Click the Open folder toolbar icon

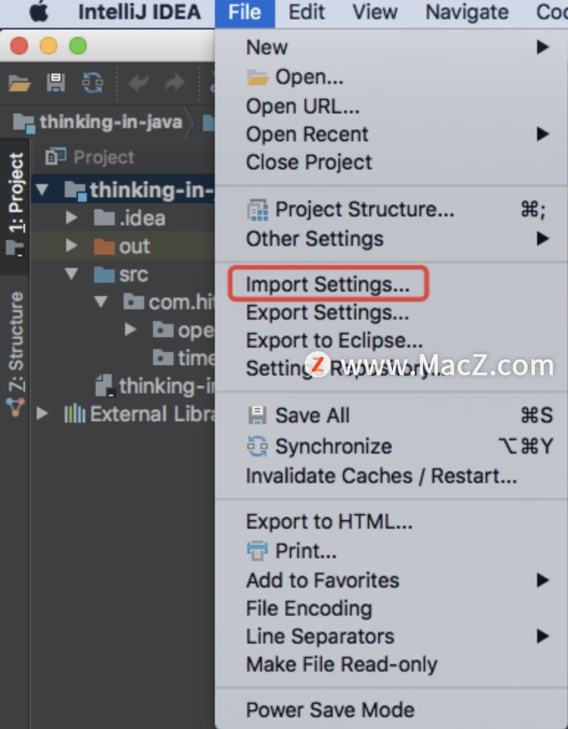pos(20,84)
